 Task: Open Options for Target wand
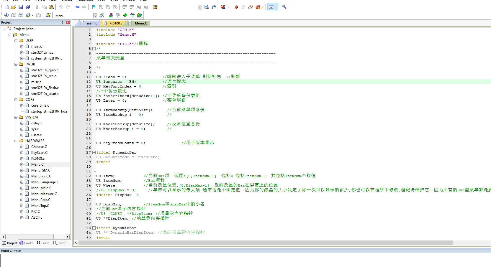(102, 15)
